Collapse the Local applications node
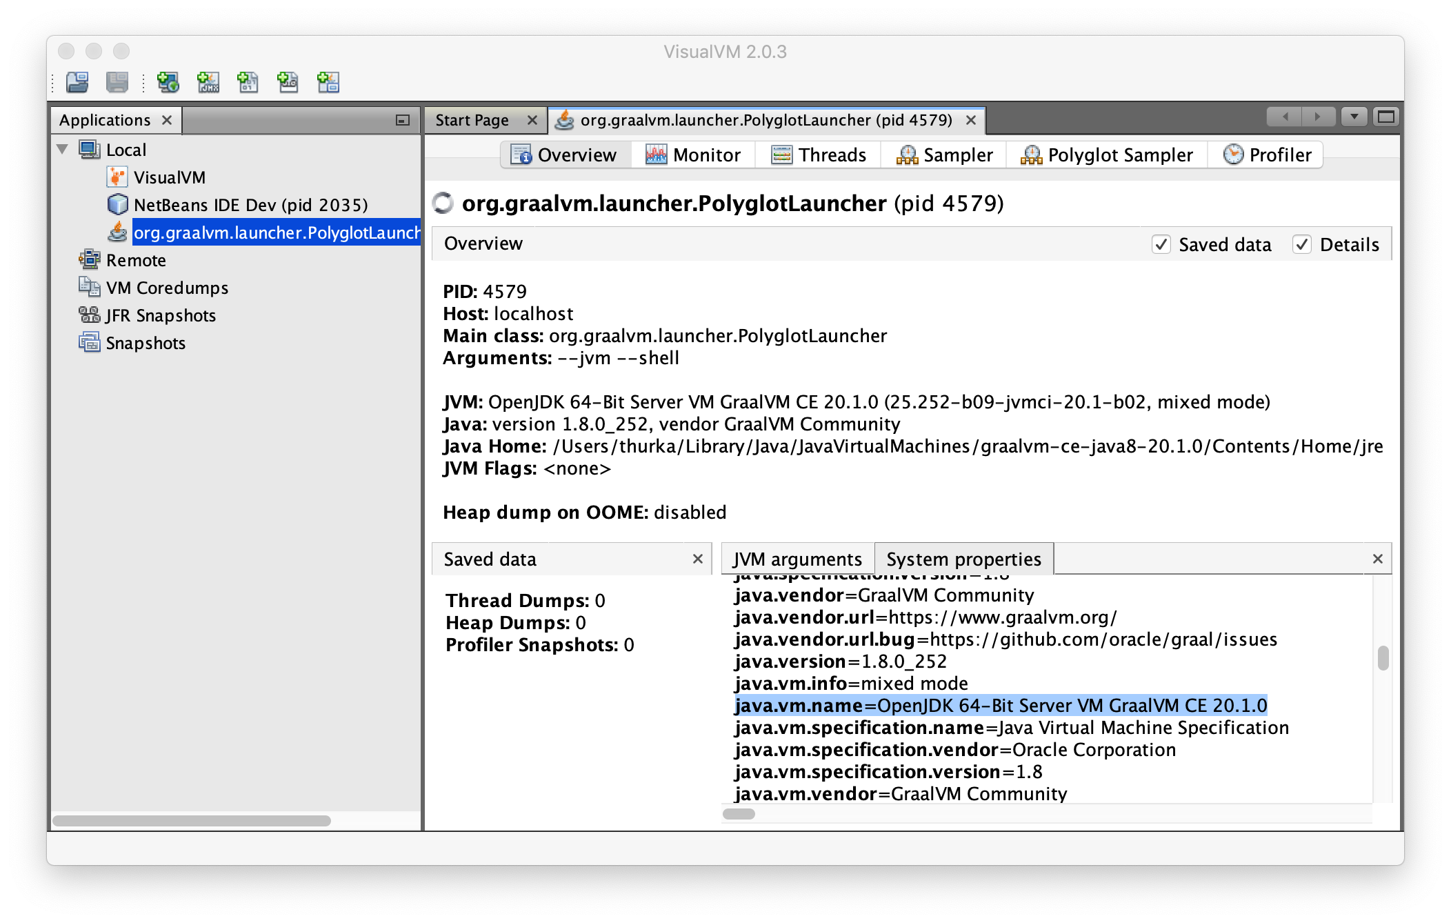1451x923 pixels. pos(62,150)
